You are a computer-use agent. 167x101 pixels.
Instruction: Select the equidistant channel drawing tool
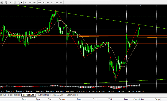point(2,3)
